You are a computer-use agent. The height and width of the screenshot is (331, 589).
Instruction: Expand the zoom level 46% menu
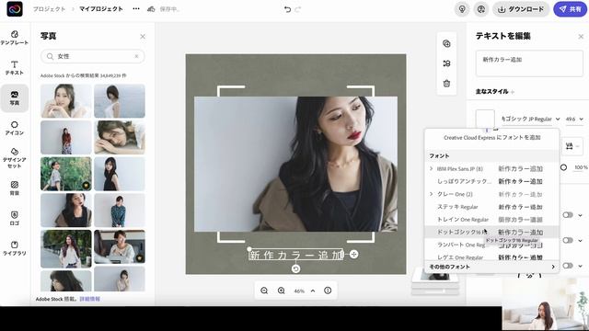(313, 291)
